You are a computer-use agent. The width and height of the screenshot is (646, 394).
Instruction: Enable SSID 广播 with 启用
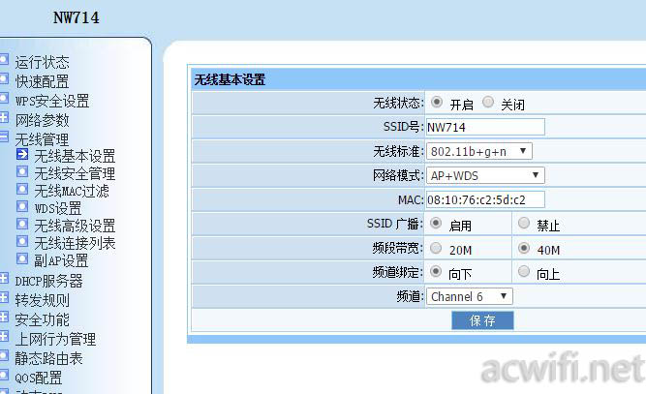(436, 224)
